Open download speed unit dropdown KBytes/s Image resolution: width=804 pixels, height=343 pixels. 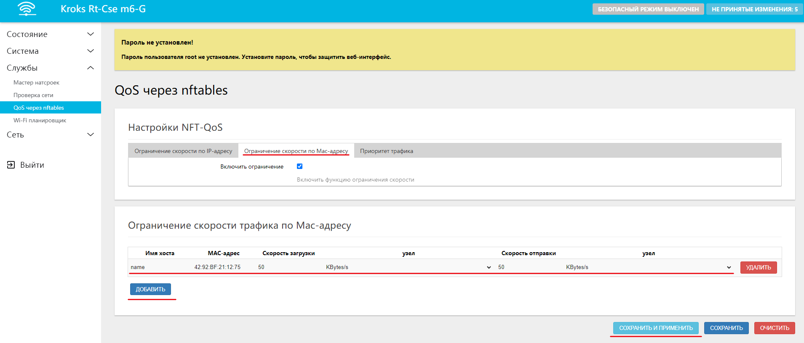(x=409, y=267)
